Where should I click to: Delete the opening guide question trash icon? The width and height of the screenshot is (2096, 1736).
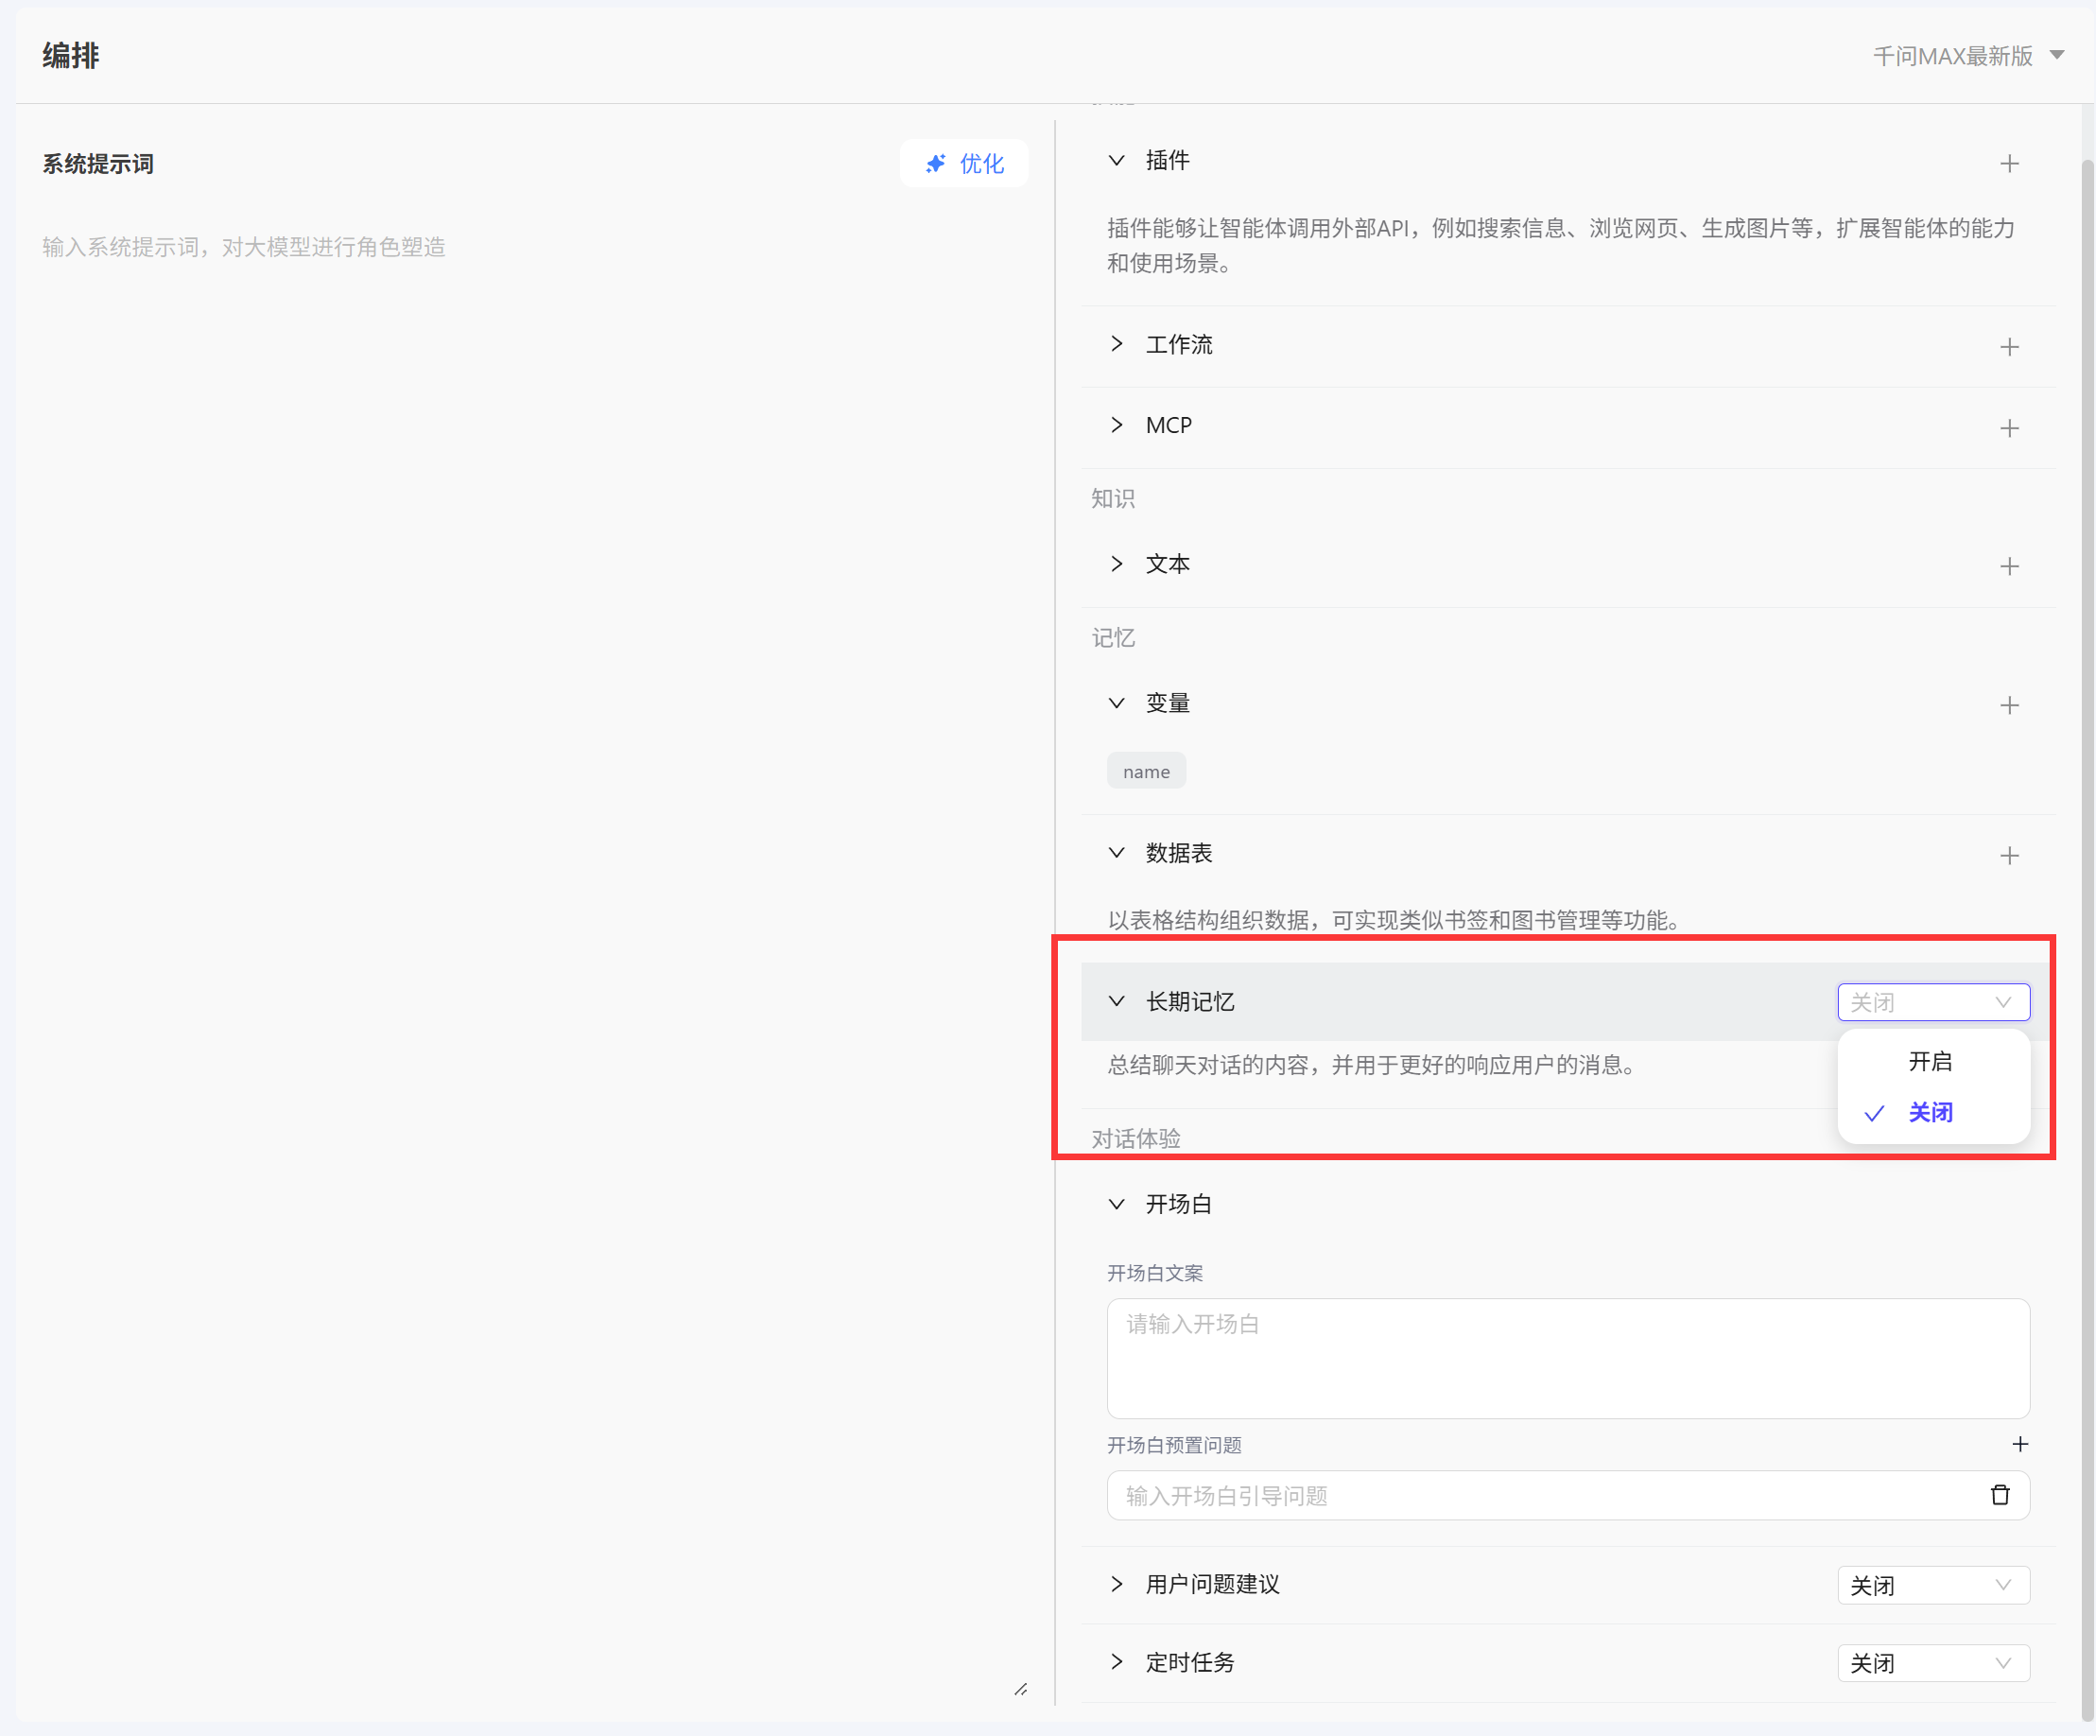tap(2000, 1495)
